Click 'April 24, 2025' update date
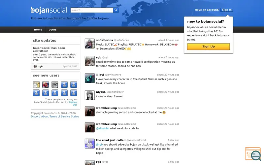 pos(70,67)
